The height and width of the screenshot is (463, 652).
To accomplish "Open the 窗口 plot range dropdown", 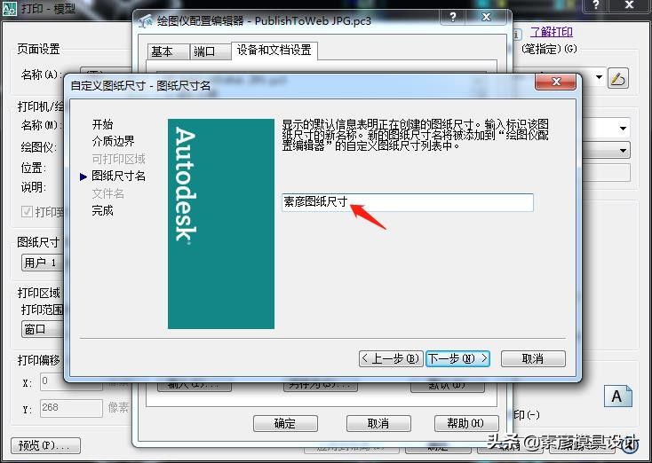I will tap(43, 329).
